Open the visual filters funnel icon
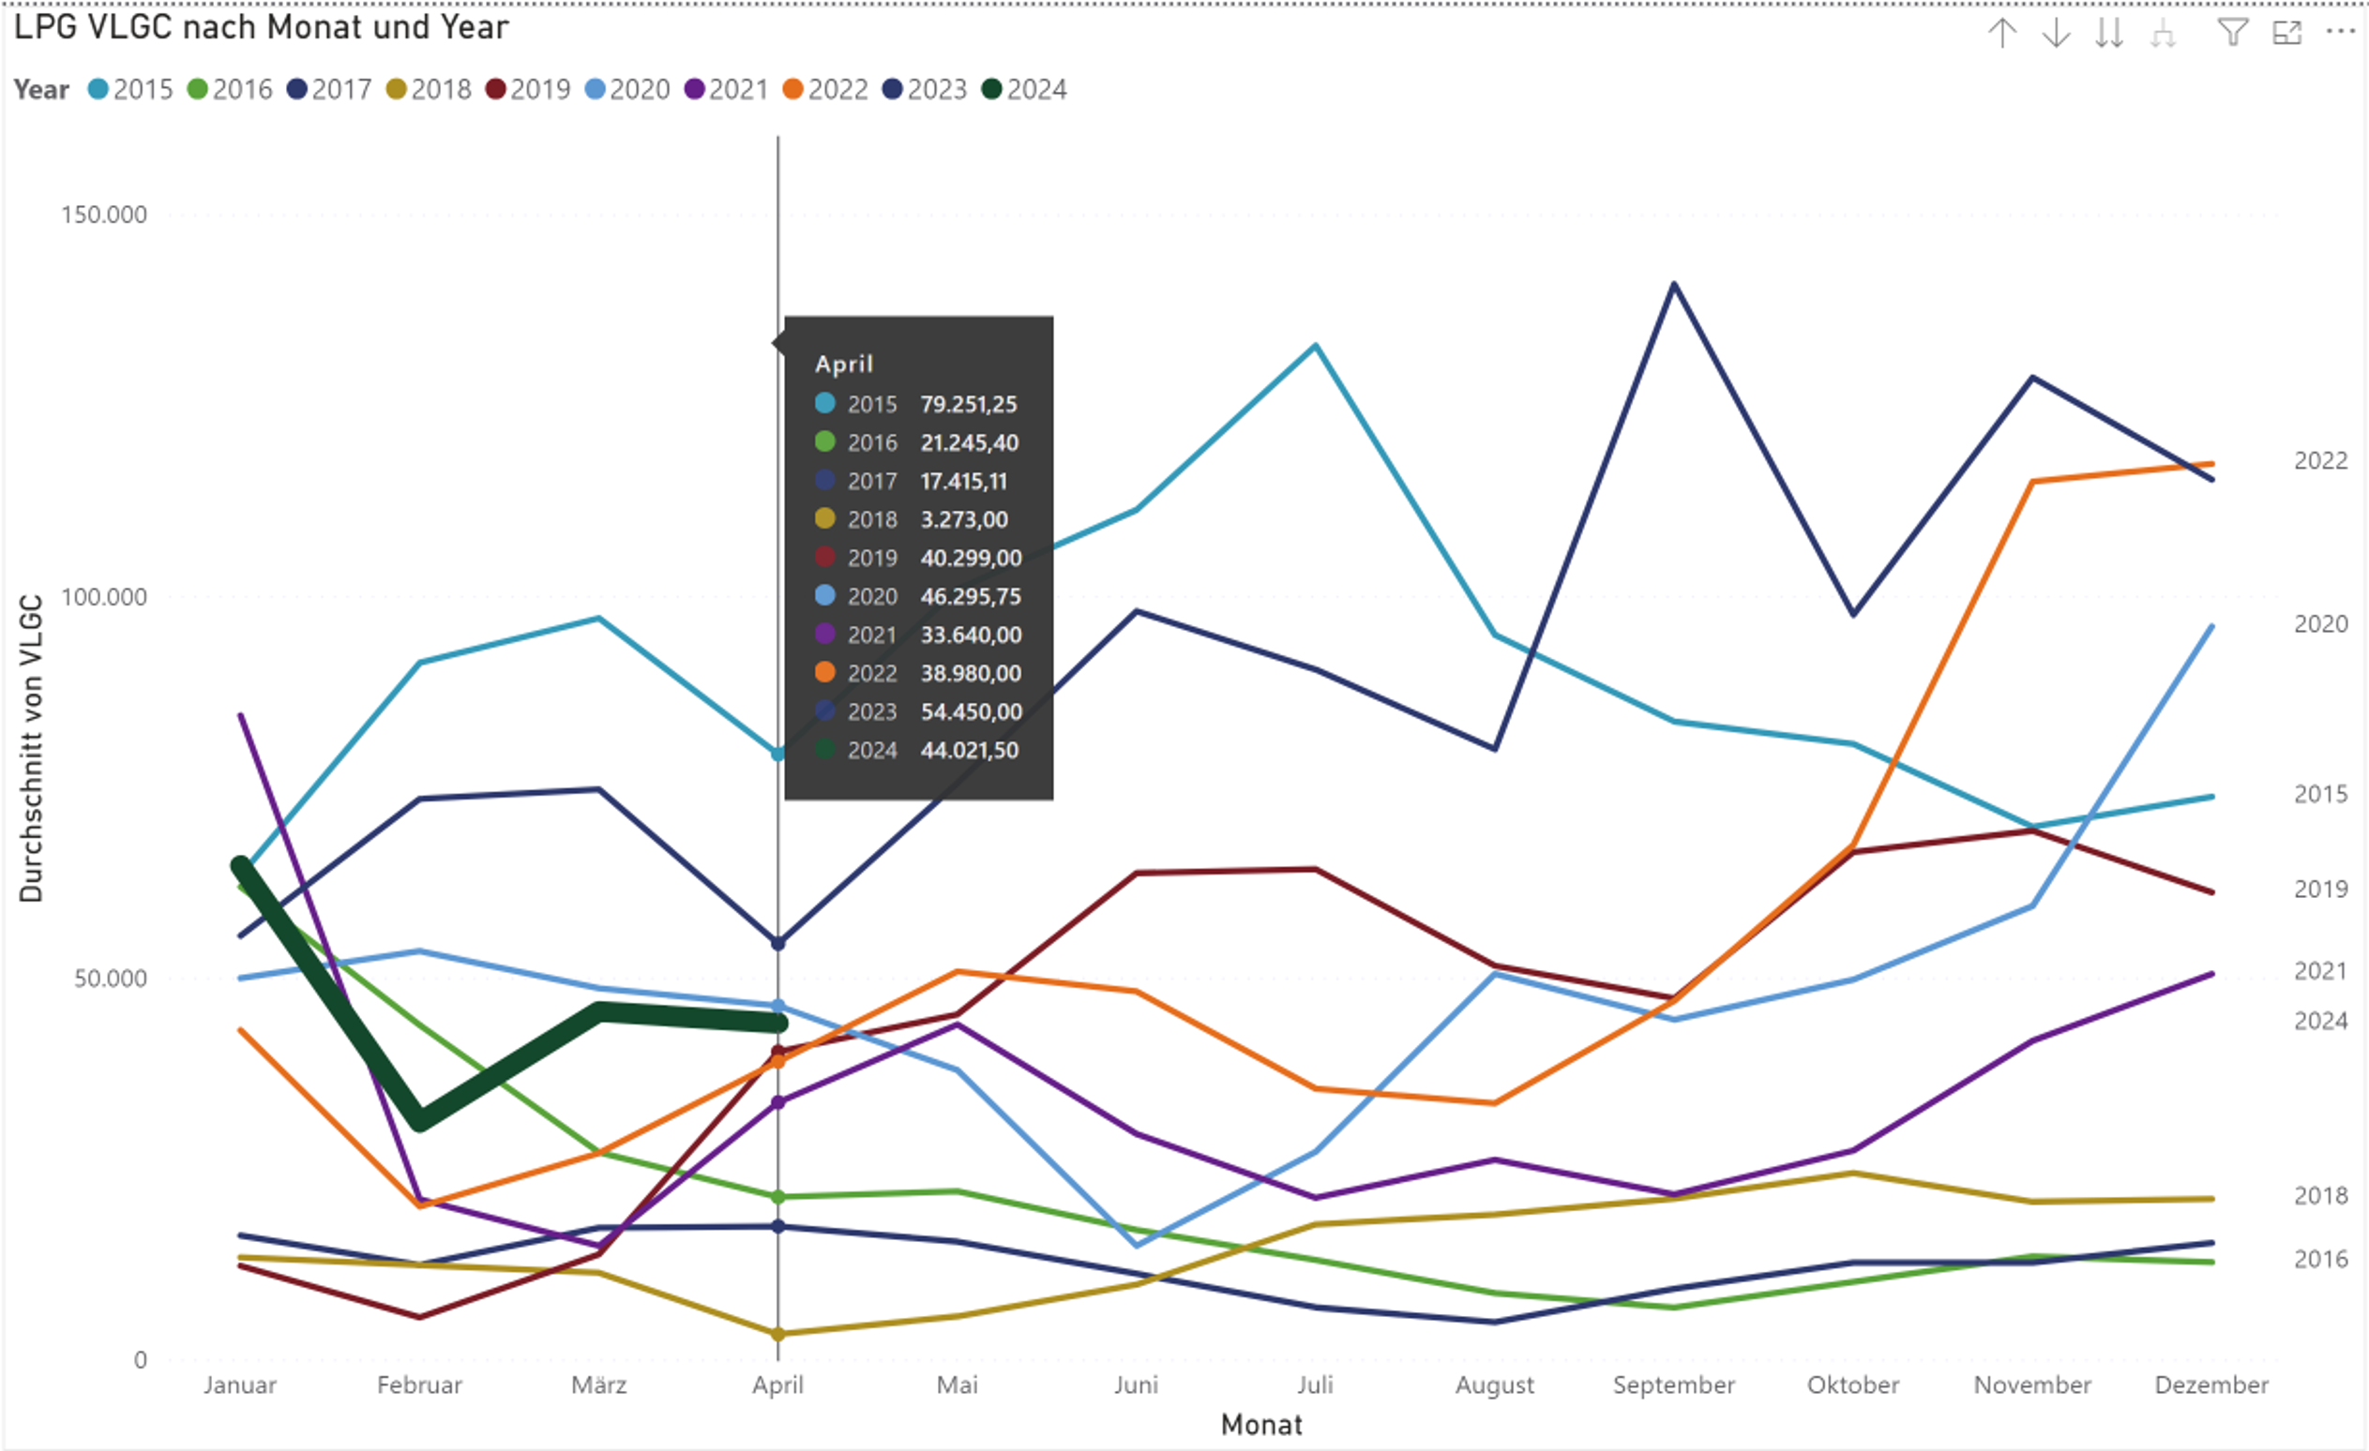Screen dimensions: 2369x1451 (2232, 33)
